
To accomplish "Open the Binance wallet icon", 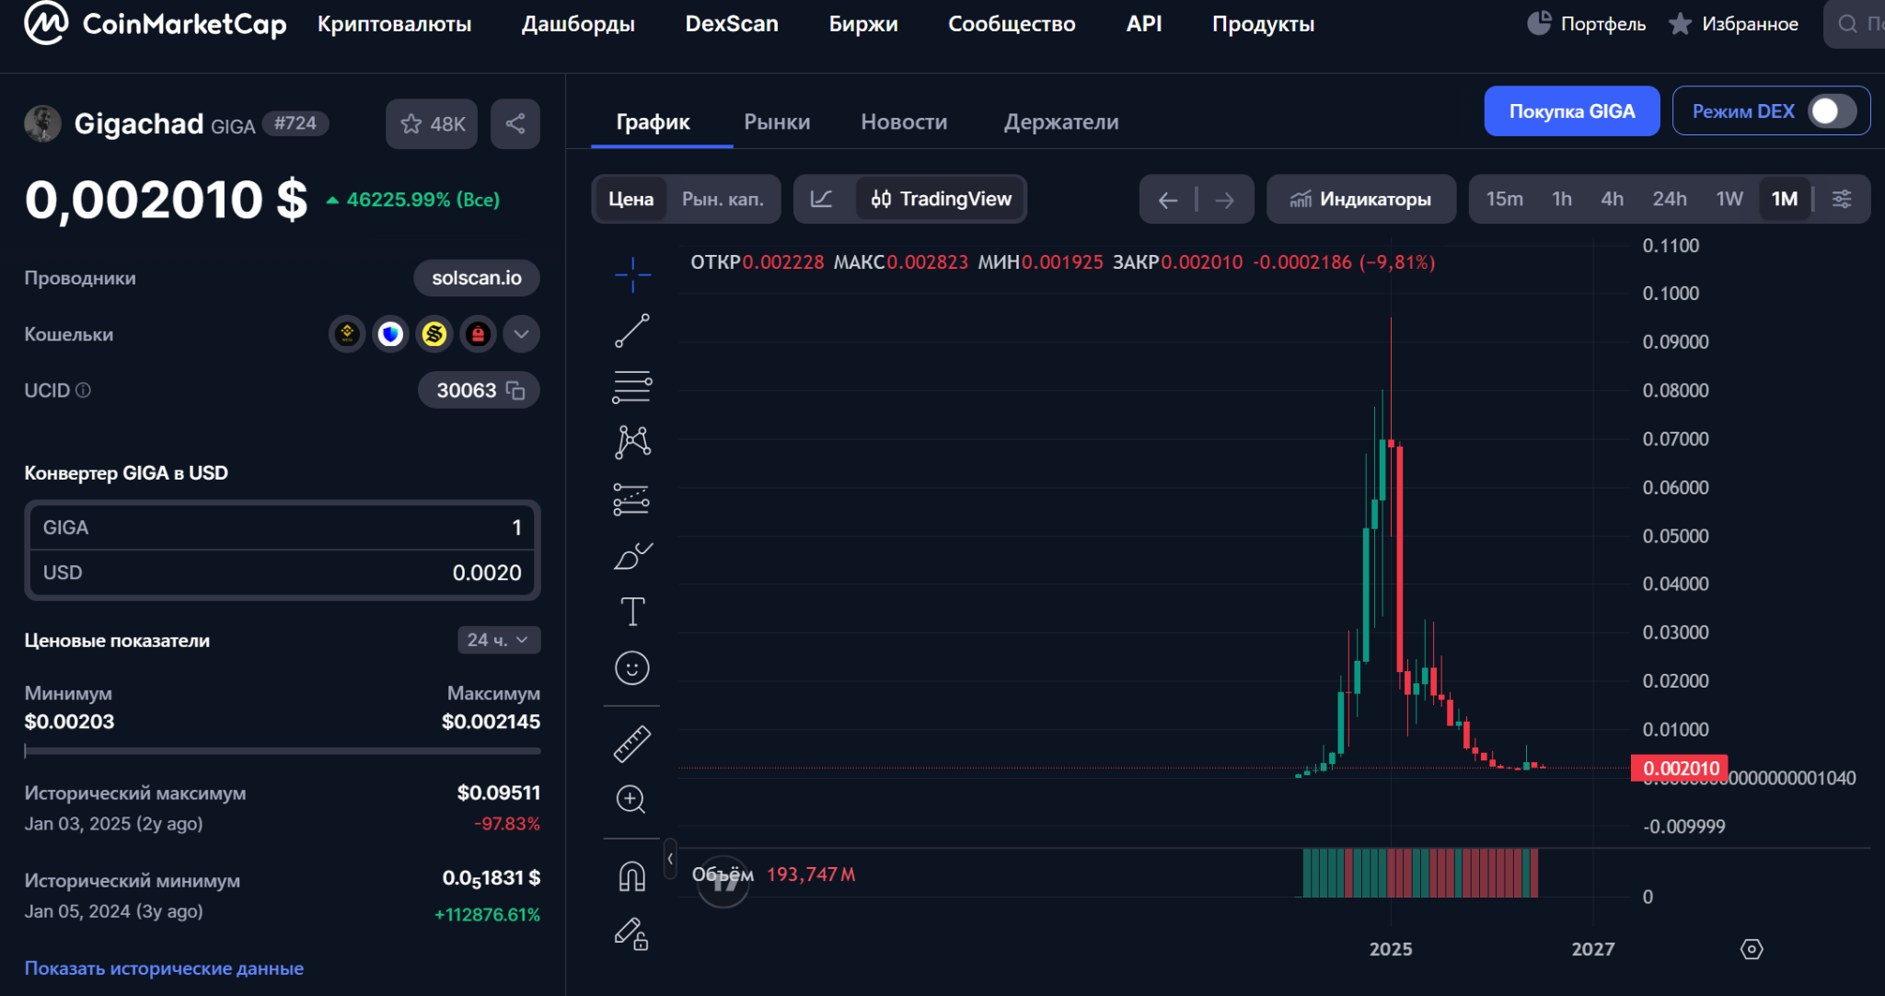I will [x=347, y=334].
